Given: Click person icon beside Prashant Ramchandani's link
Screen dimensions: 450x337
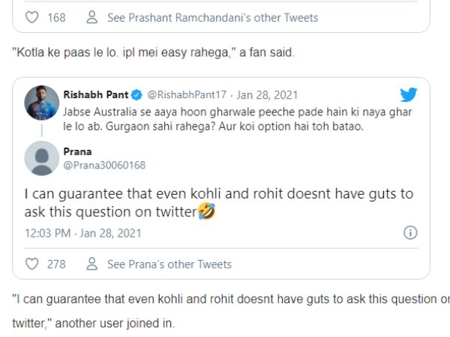Looking at the screenshot, I should tap(92, 17).
